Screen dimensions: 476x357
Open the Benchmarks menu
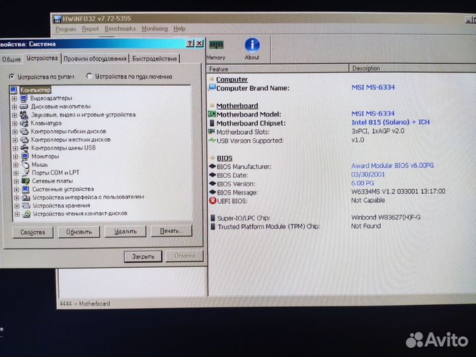click(120, 28)
